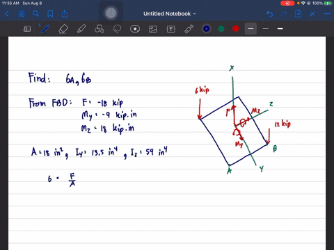Open the share and export menu

(x=65, y=14)
